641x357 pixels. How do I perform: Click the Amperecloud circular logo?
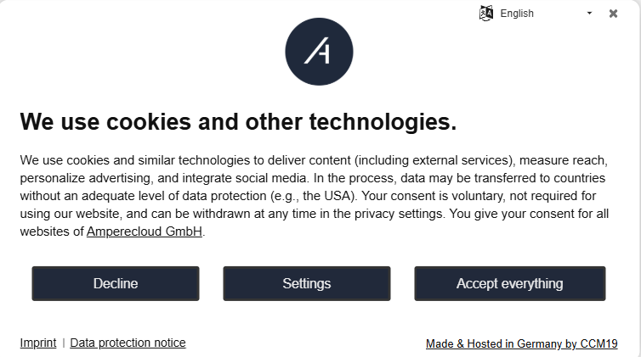click(x=319, y=52)
